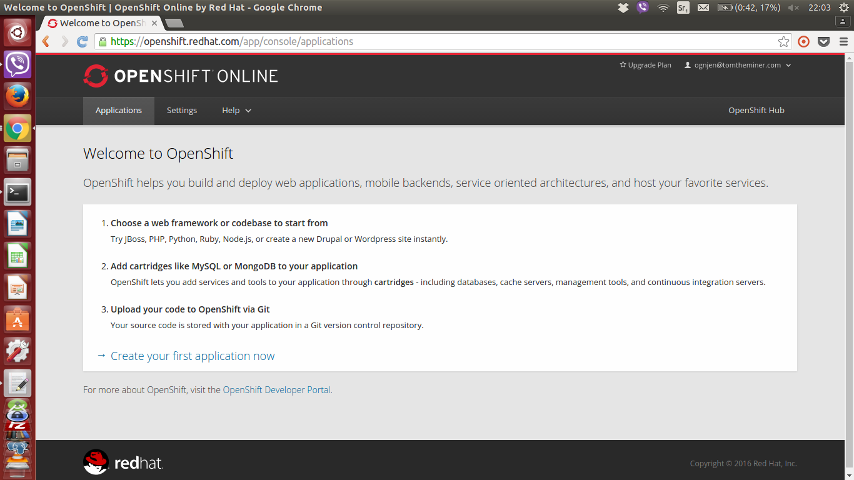Open the ognjen@tomtheminer.com account dropdown

738,65
